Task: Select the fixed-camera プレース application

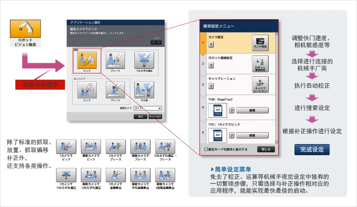Action: point(115,61)
